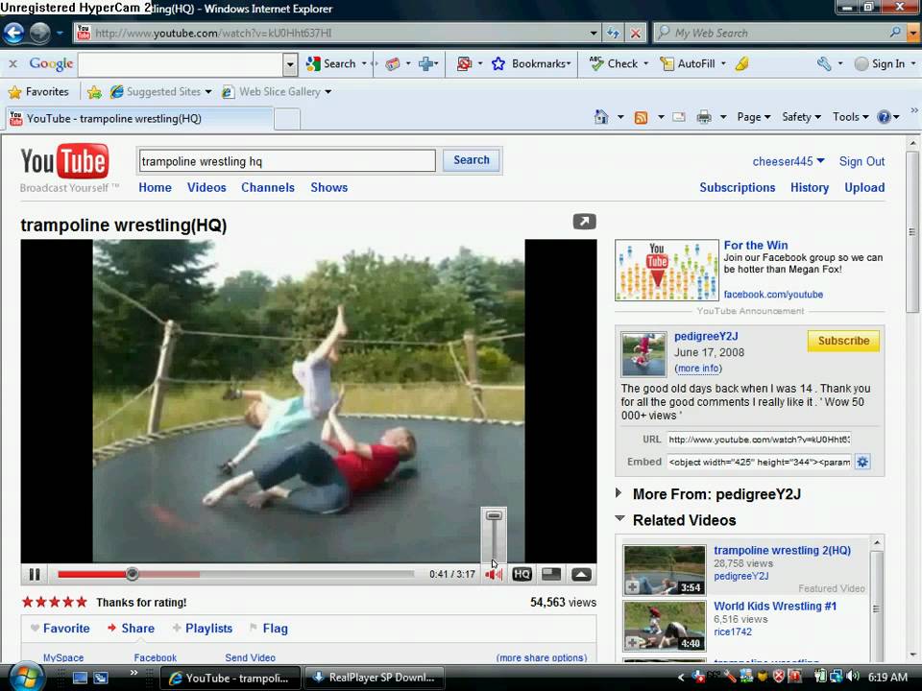
Task: Open the Safety menu
Action: click(801, 117)
